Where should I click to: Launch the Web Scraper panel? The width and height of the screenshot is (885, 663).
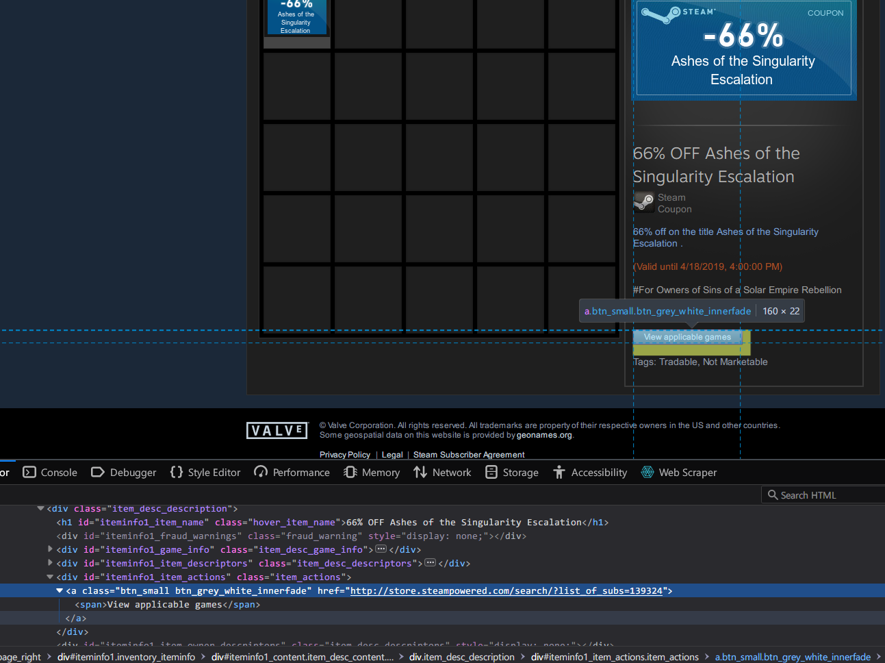[678, 472]
